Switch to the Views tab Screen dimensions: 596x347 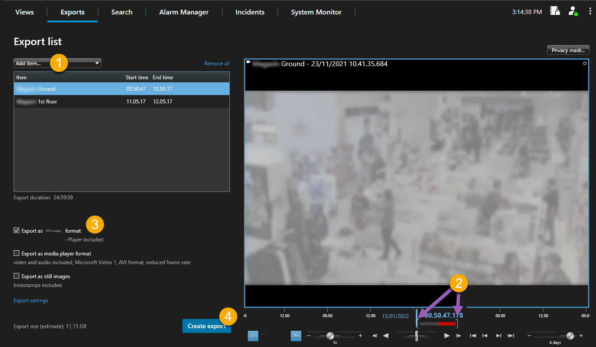25,12
